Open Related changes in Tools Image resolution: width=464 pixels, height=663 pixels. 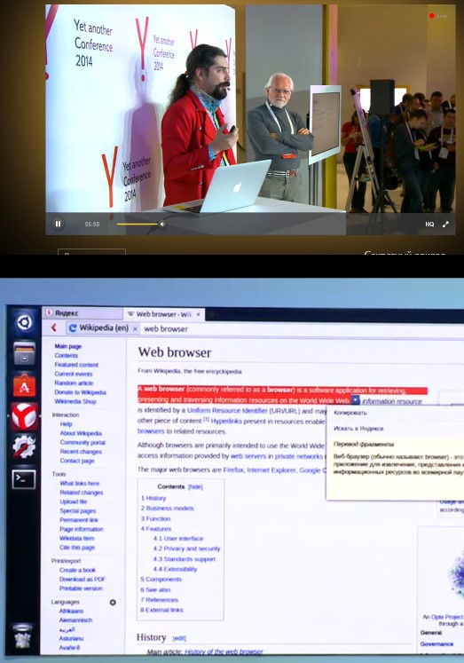pyautogui.click(x=81, y=493)
